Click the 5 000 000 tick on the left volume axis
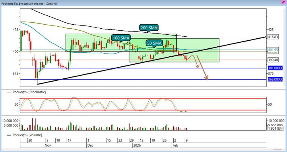The height and width of the screenshot is (152, 287). pyautogui.click(x=11, y=126)
